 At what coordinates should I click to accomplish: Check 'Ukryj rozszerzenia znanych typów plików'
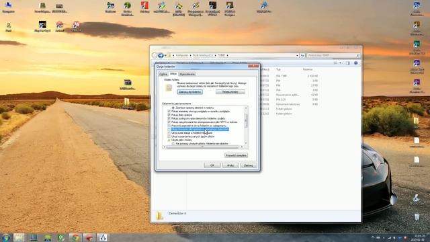tap(169, 136)
